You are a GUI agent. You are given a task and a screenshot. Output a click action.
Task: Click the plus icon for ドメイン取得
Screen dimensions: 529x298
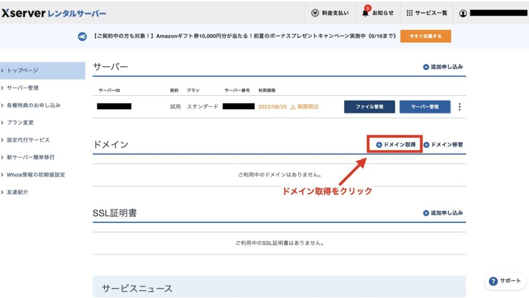(379, 145)
